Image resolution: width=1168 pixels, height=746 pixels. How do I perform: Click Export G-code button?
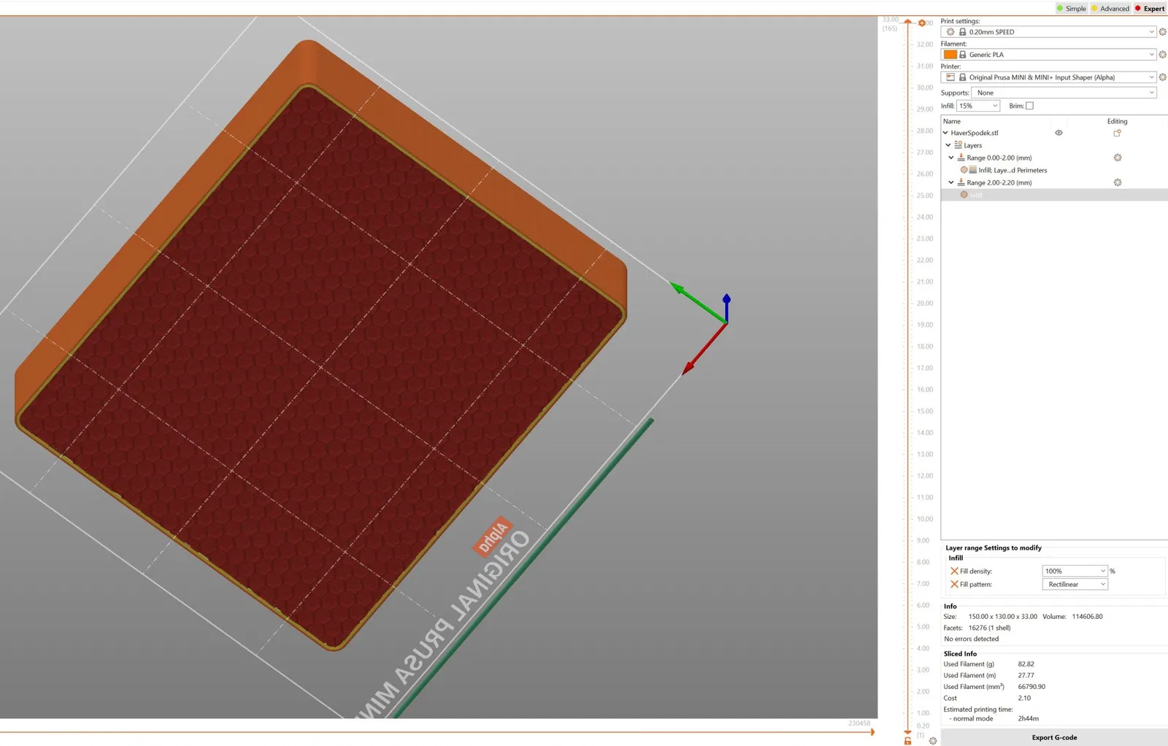1054,737
